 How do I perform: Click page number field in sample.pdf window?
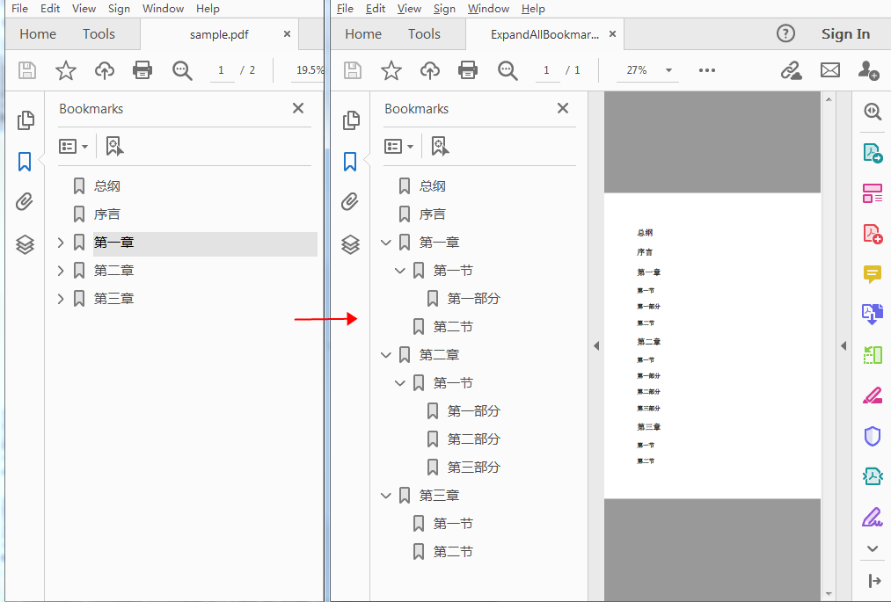[222, 69]
